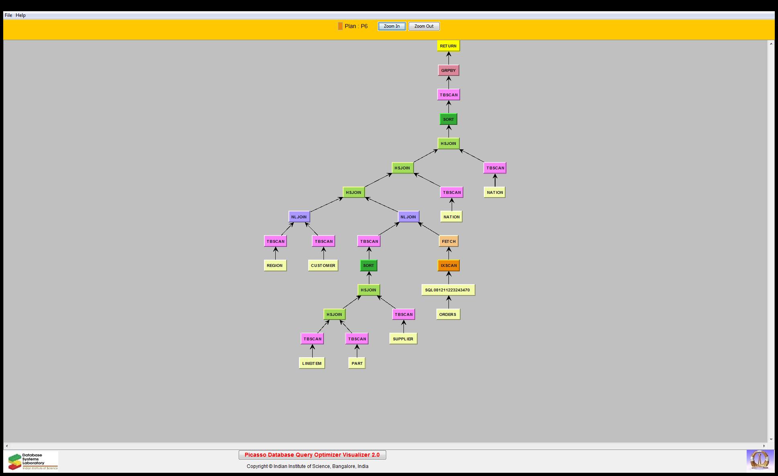Click the orange Plan P6 color swatch
This screenshot has width=778, height=476.
click(x=340, y=26)
